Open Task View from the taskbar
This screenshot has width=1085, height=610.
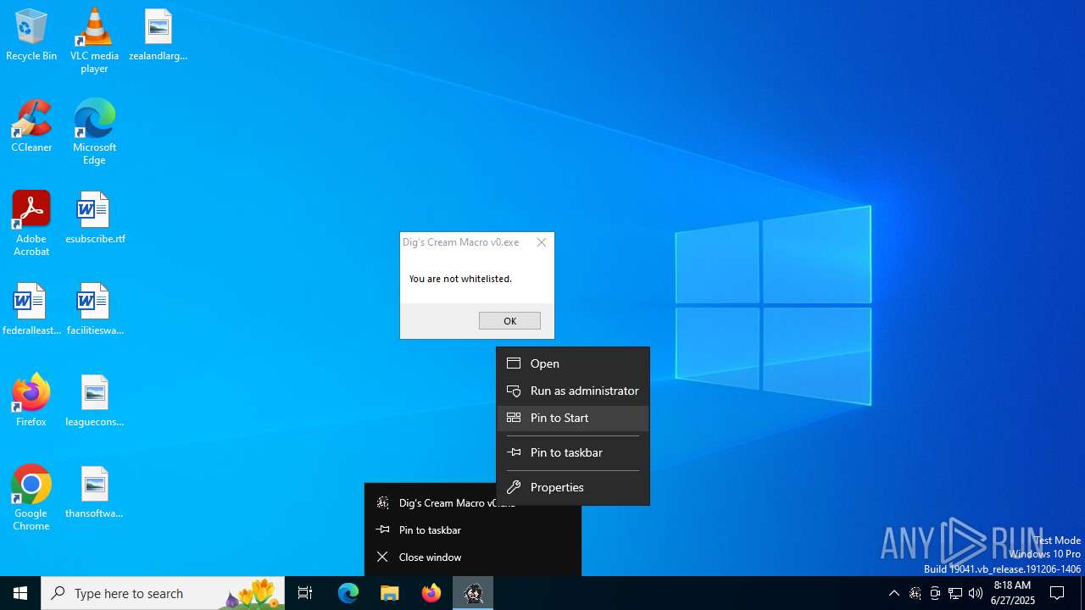point(305,593)
